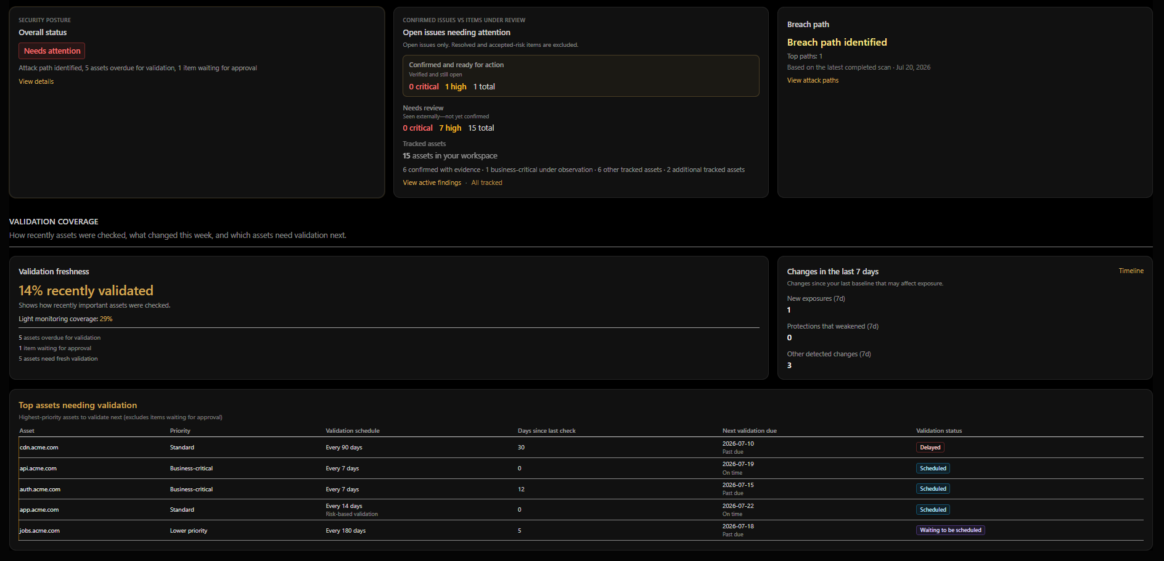Click 5 assets overdue for validation
This screenshot has width=1164, height=561.
click(x=59, y=338)
